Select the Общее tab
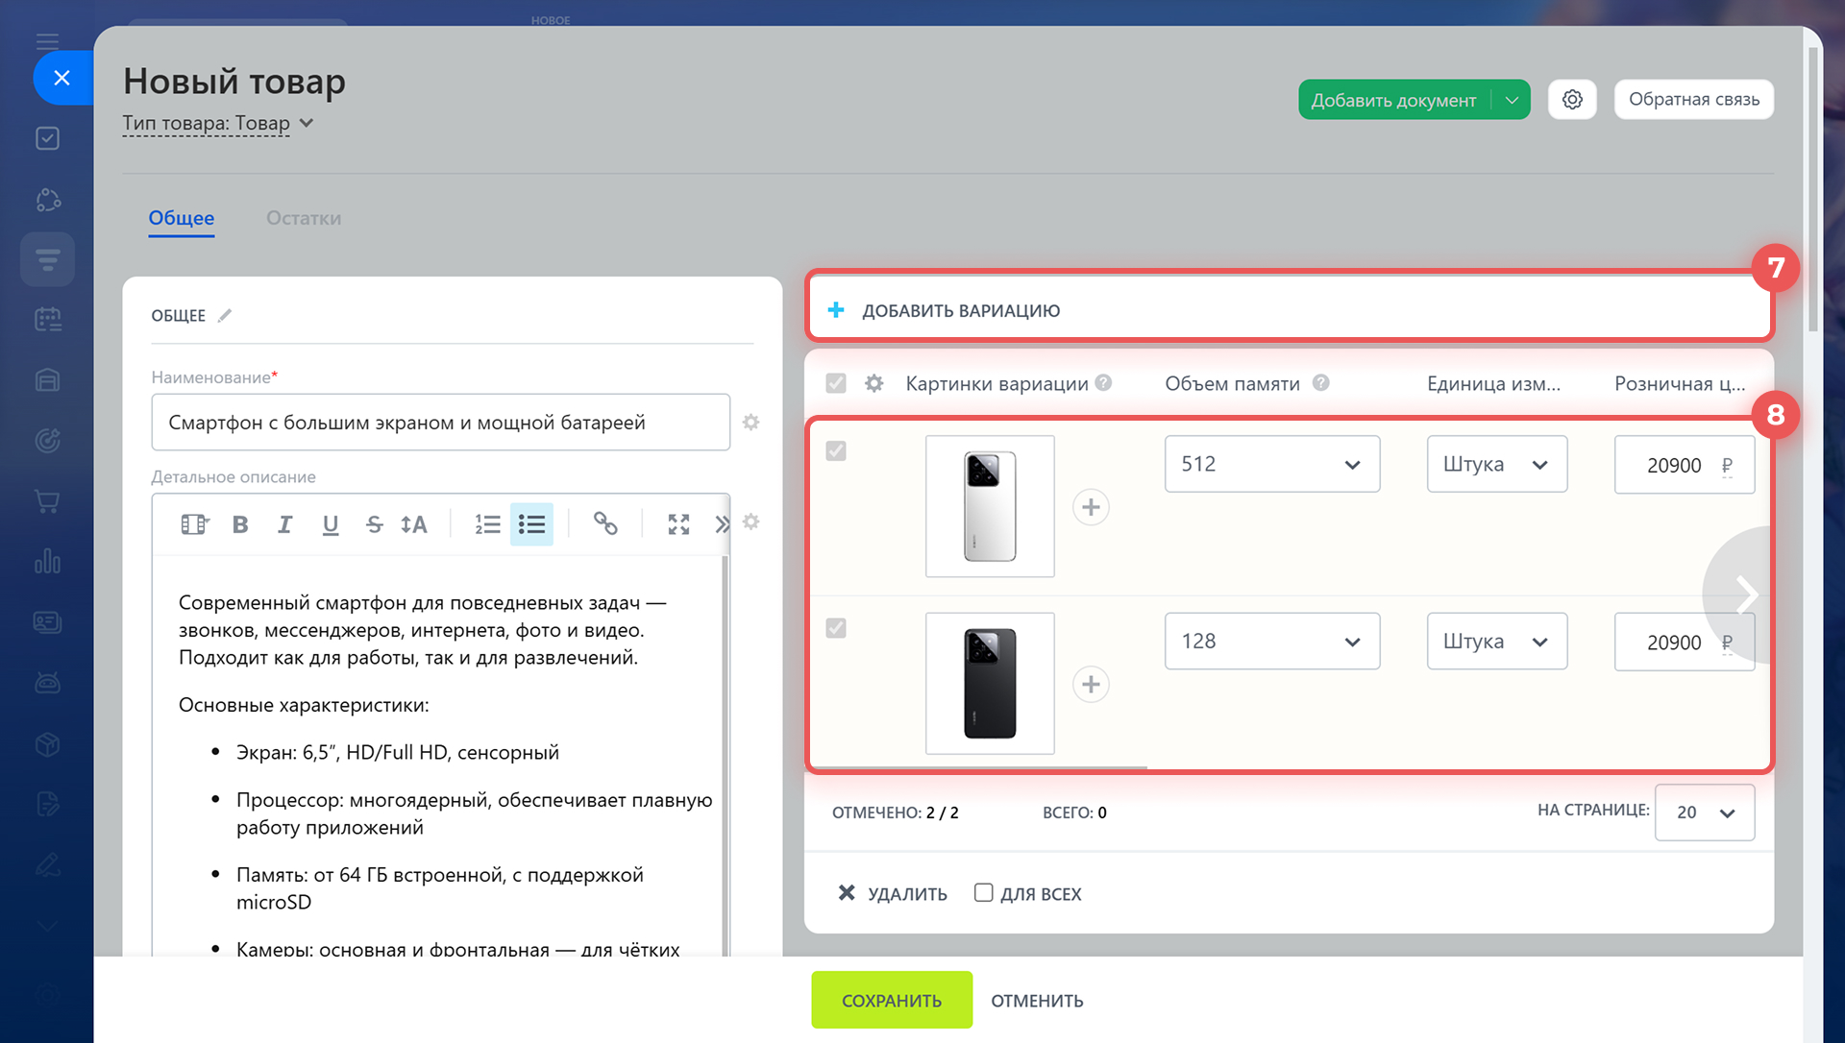The width and height of the screenshot is (1845, 1043). click(181, 218)
